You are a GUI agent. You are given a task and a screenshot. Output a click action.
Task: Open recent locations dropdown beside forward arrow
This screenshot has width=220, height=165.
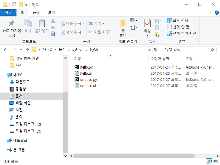(21, 50)
